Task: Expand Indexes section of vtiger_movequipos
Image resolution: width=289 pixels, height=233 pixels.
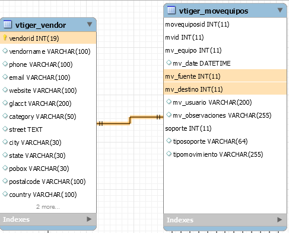Action: coord(280,219)
